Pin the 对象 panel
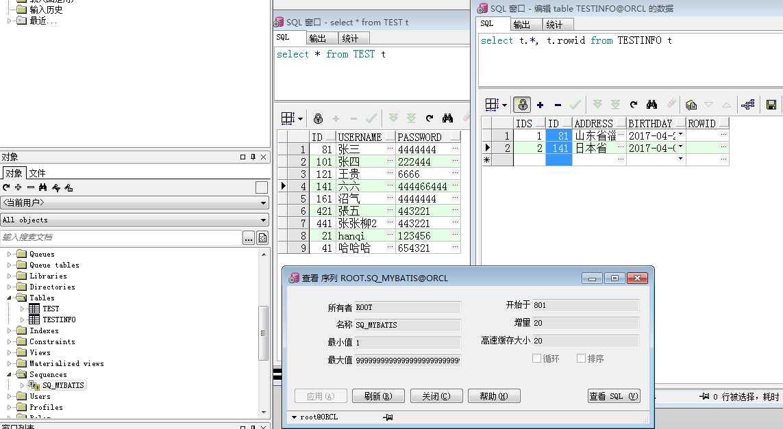This screenshot has width=783, height=429. click(x=253, y=157)
